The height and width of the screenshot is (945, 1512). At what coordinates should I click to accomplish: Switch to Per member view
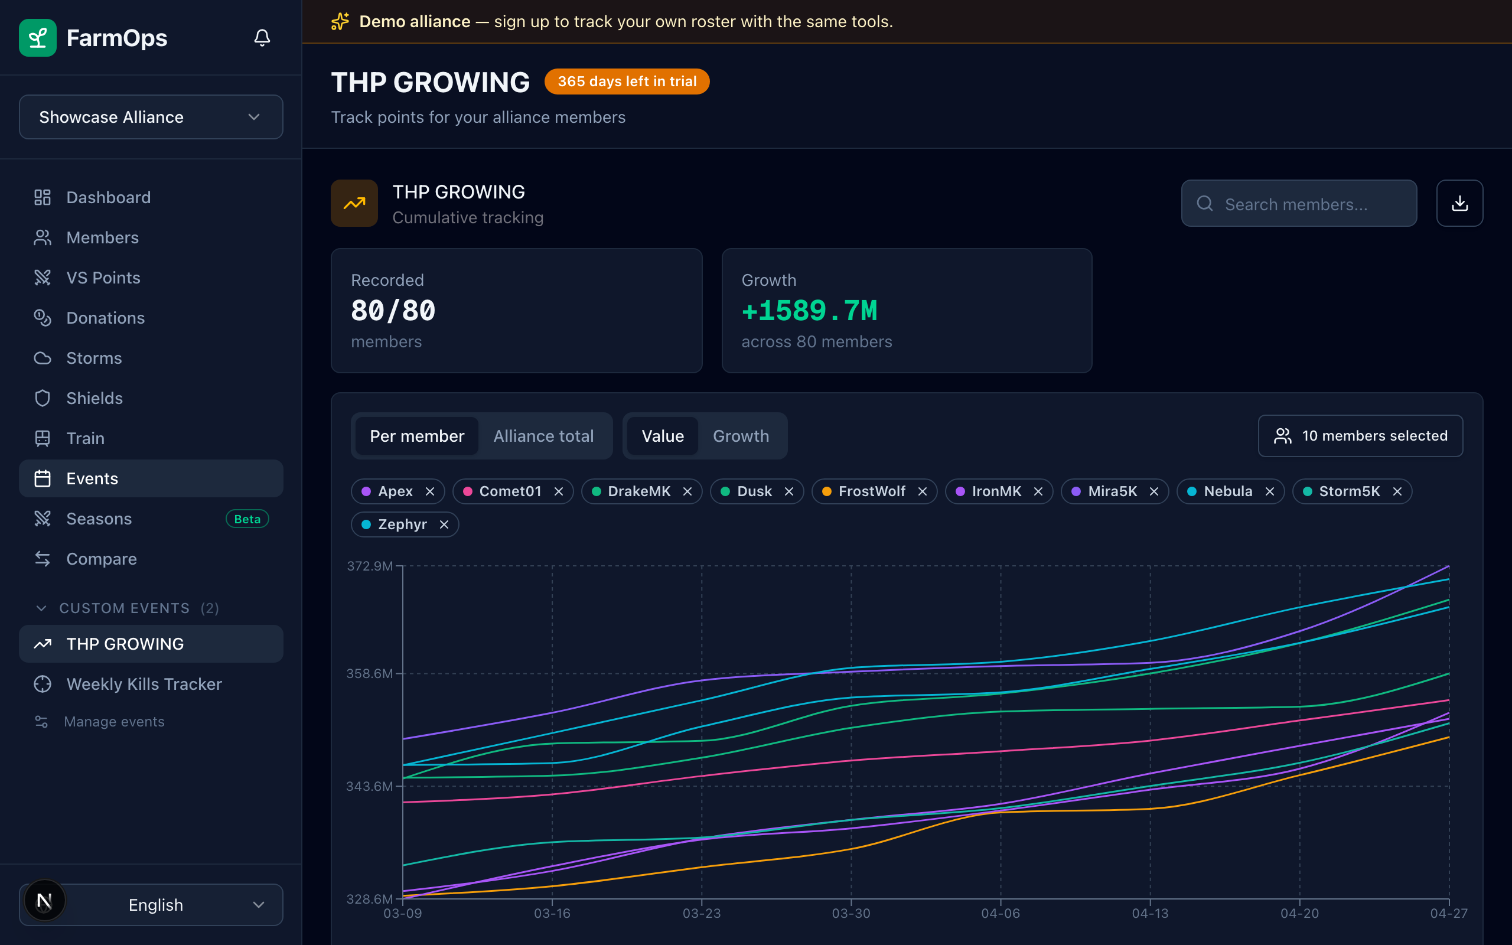(x=417, y=436)
